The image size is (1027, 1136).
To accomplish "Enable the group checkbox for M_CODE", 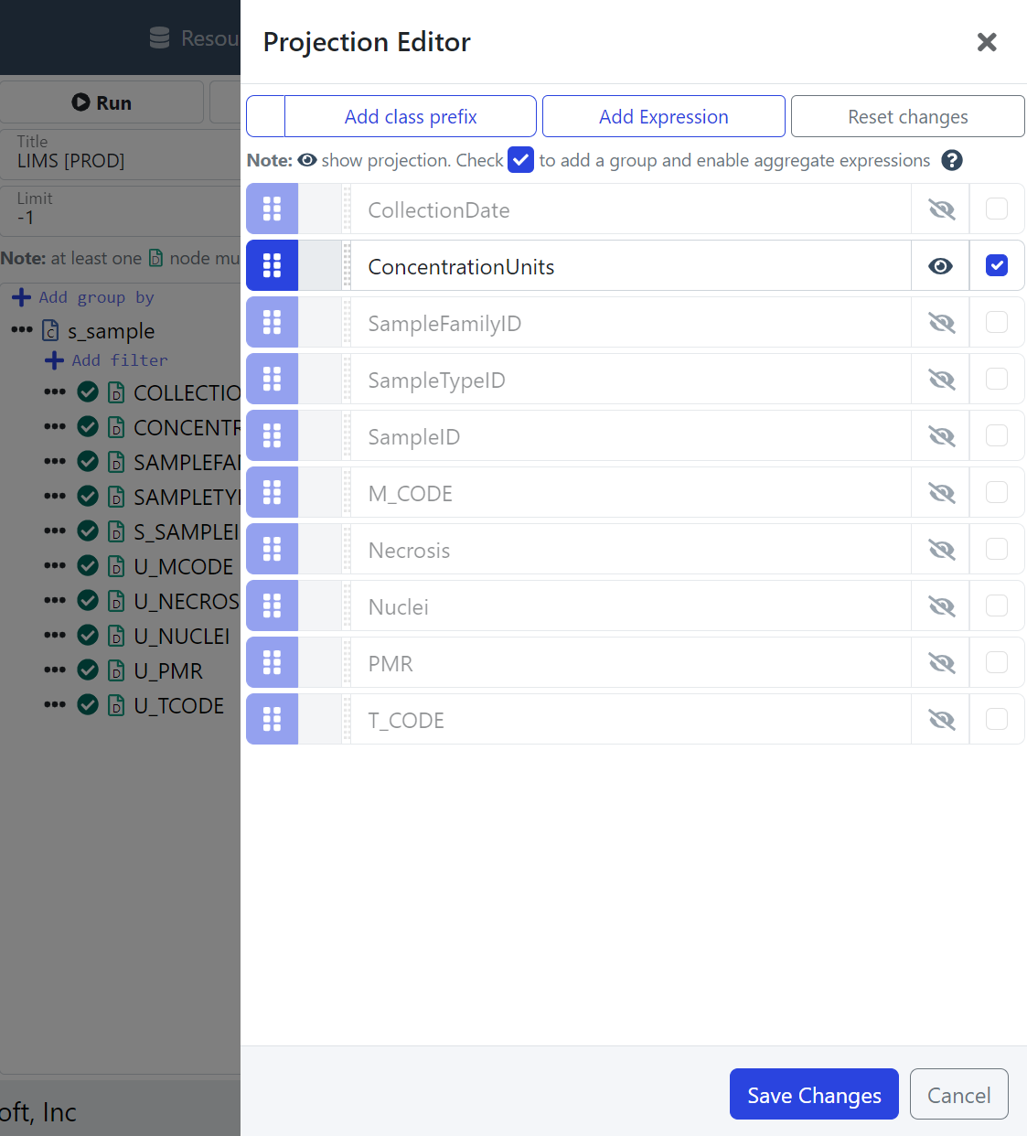I will point(997,493).
